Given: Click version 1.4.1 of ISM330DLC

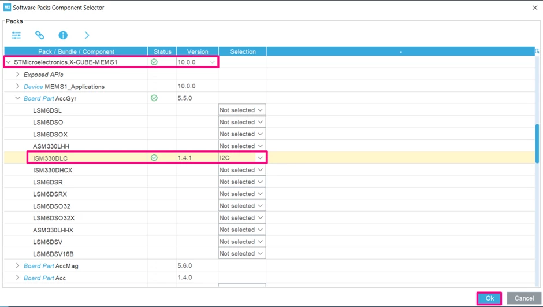Looking at the screenshot, I should (x=185, y=158).
